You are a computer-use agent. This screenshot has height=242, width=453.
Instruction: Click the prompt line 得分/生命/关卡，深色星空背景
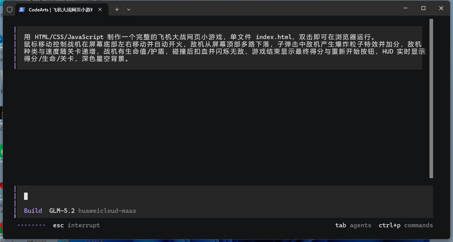pyautogui.click(x=77, y=59)
